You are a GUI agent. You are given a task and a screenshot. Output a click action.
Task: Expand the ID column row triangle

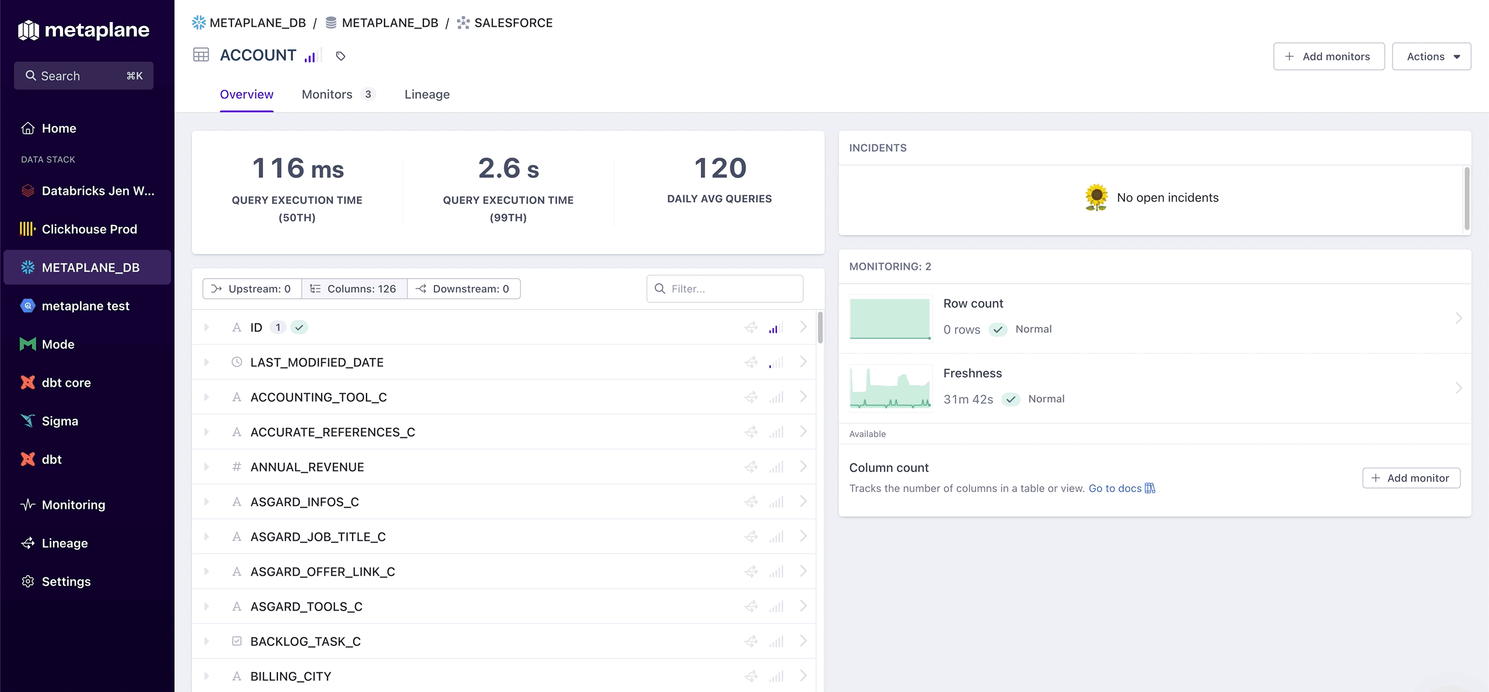click(x=206, y=327)
